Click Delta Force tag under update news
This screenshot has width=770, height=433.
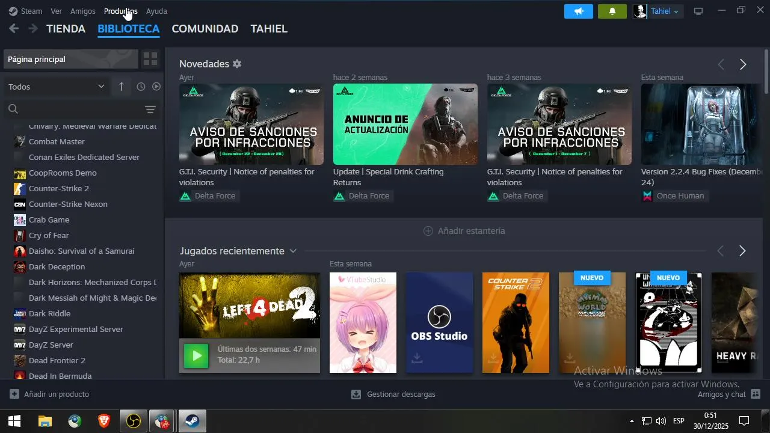(x=363, y=196)
